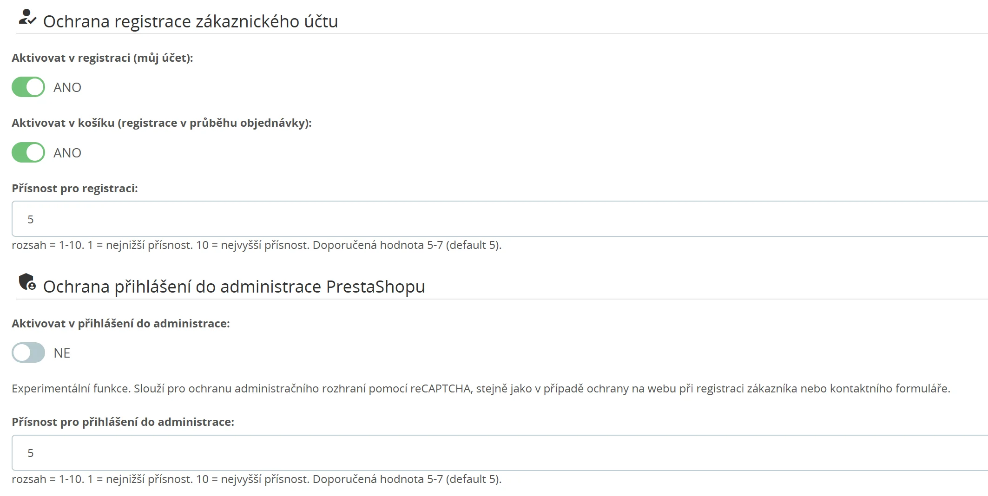988x496 pixels.
Task: Click the "Aktivovat v košíku" field label
Action: pos(161,123)
